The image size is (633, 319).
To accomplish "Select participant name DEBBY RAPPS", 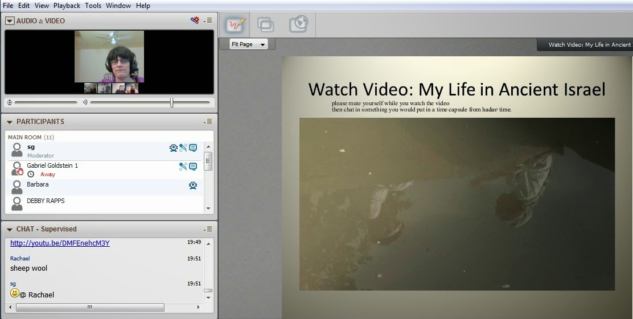I will tap(46, 200).
